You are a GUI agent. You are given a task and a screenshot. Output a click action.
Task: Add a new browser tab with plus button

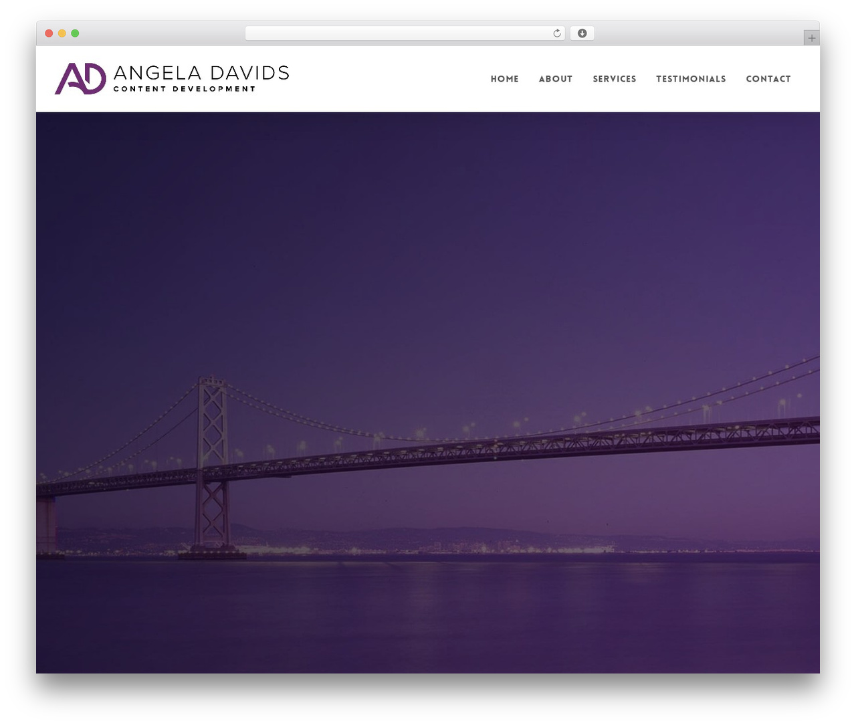pyautogui.click(x=811, y=38)
